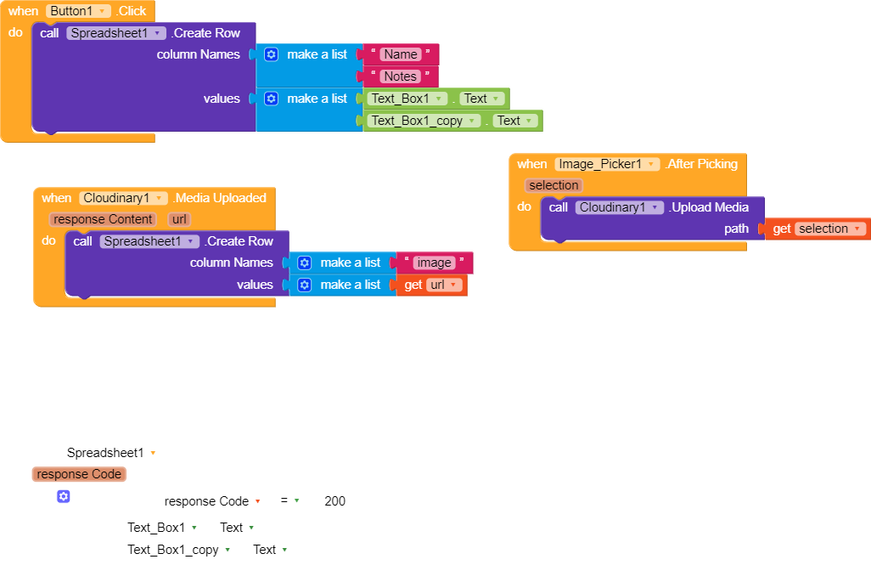This screenshot has width=871, height=582.
Task: Open mutator gear on values make a list block
Action: (270, 98)
